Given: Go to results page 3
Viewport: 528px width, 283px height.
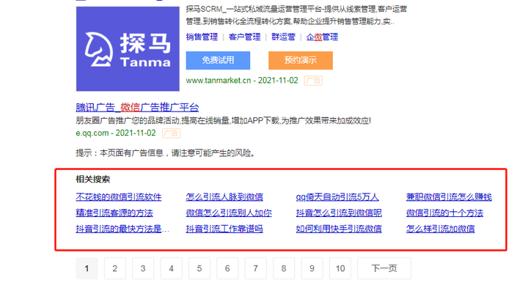Looking at the screenshot, I should (143, 268).
